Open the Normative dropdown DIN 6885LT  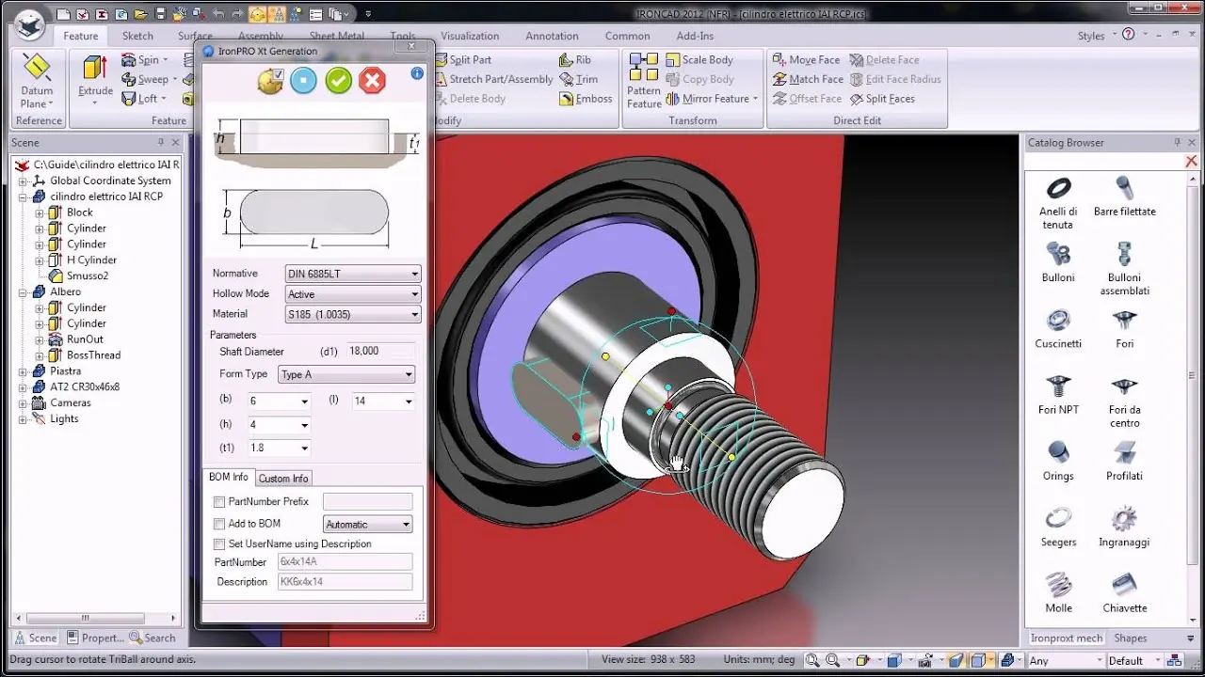(353, 274)
